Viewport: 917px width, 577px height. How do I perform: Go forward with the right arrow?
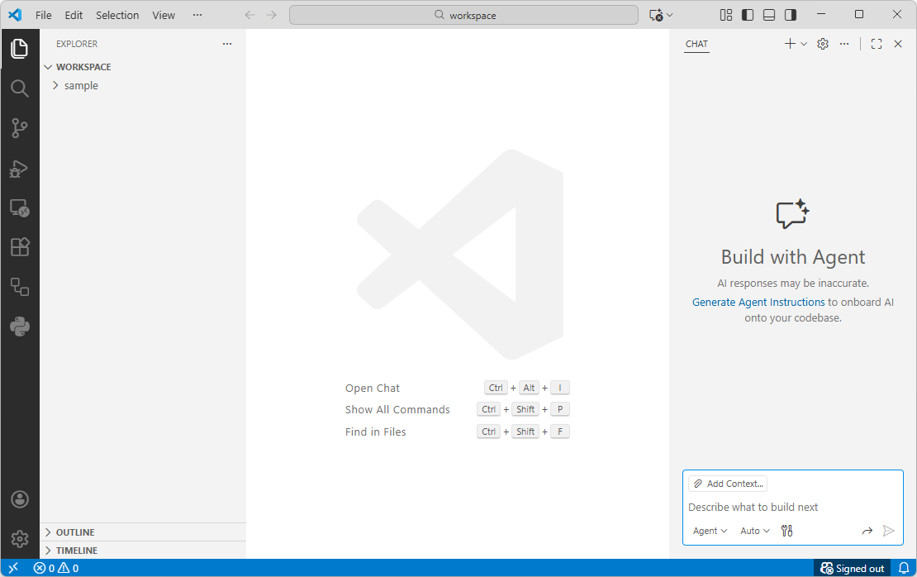coord(271,15)
